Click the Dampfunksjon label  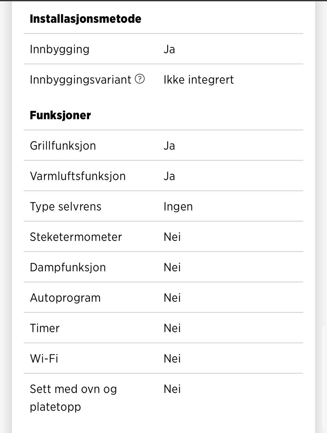pos(68,267)
